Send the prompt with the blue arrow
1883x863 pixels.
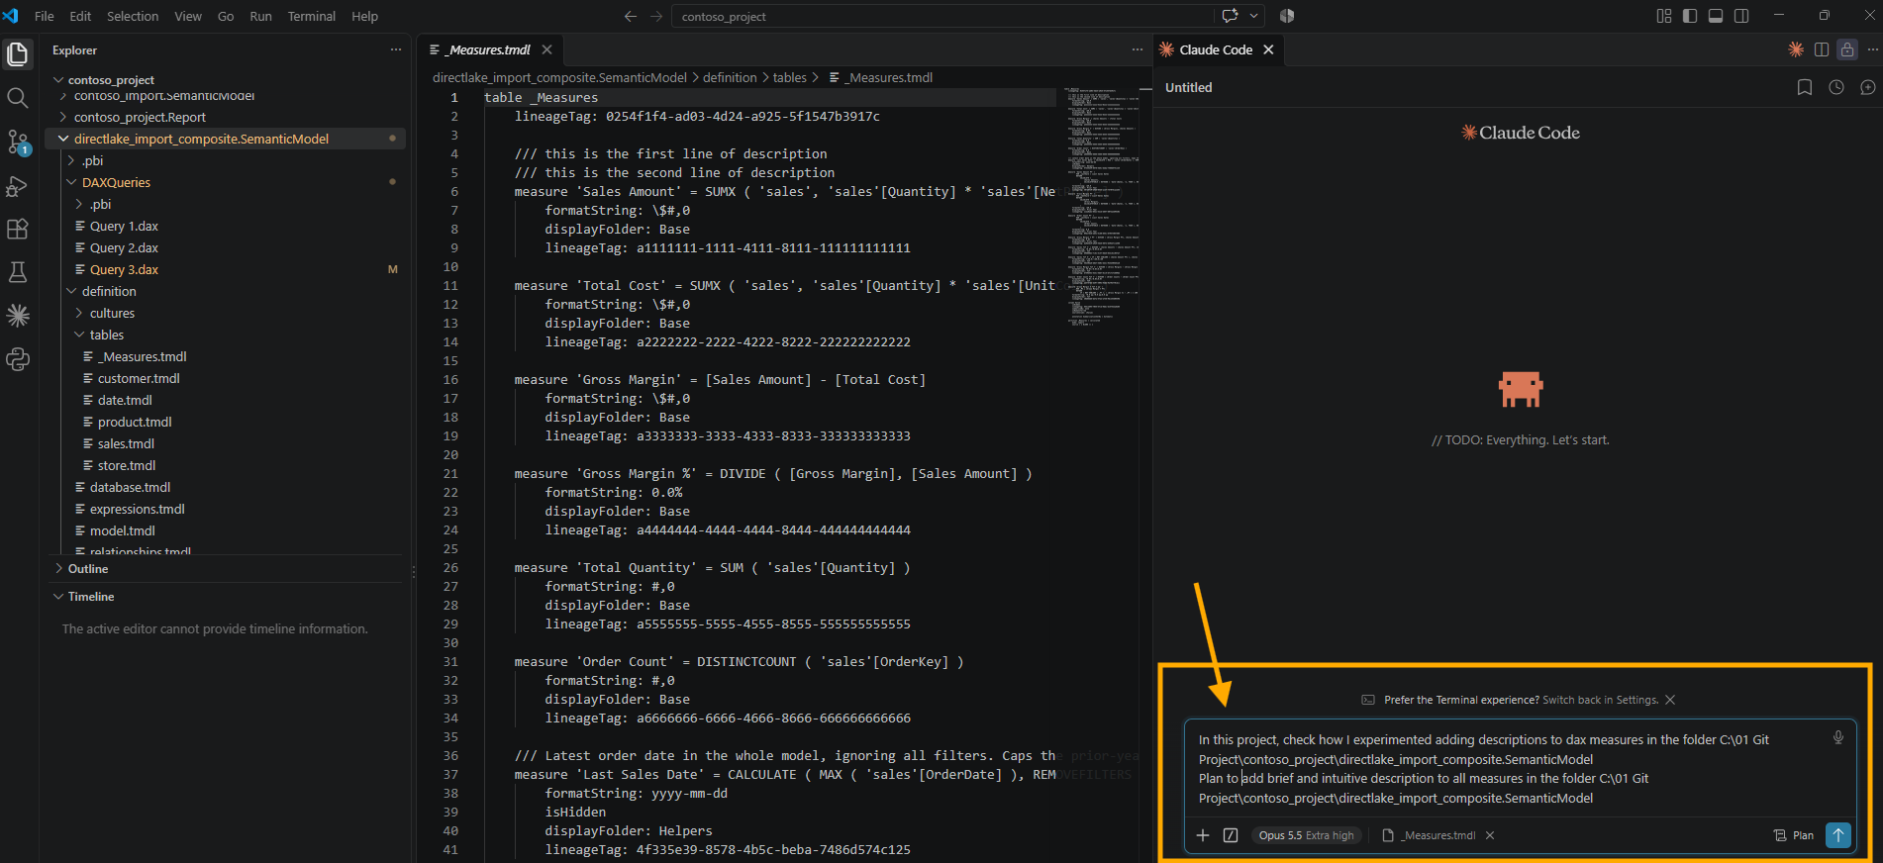1838,835
